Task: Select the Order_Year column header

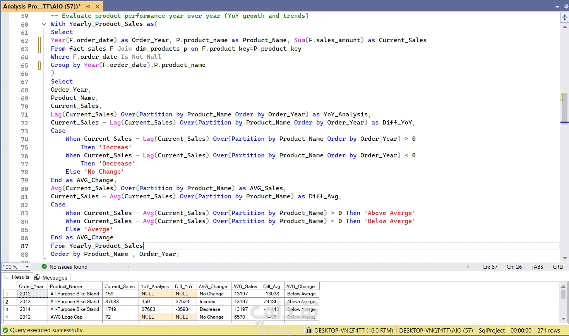Action: pyautogui.click(x=33, y=286)
